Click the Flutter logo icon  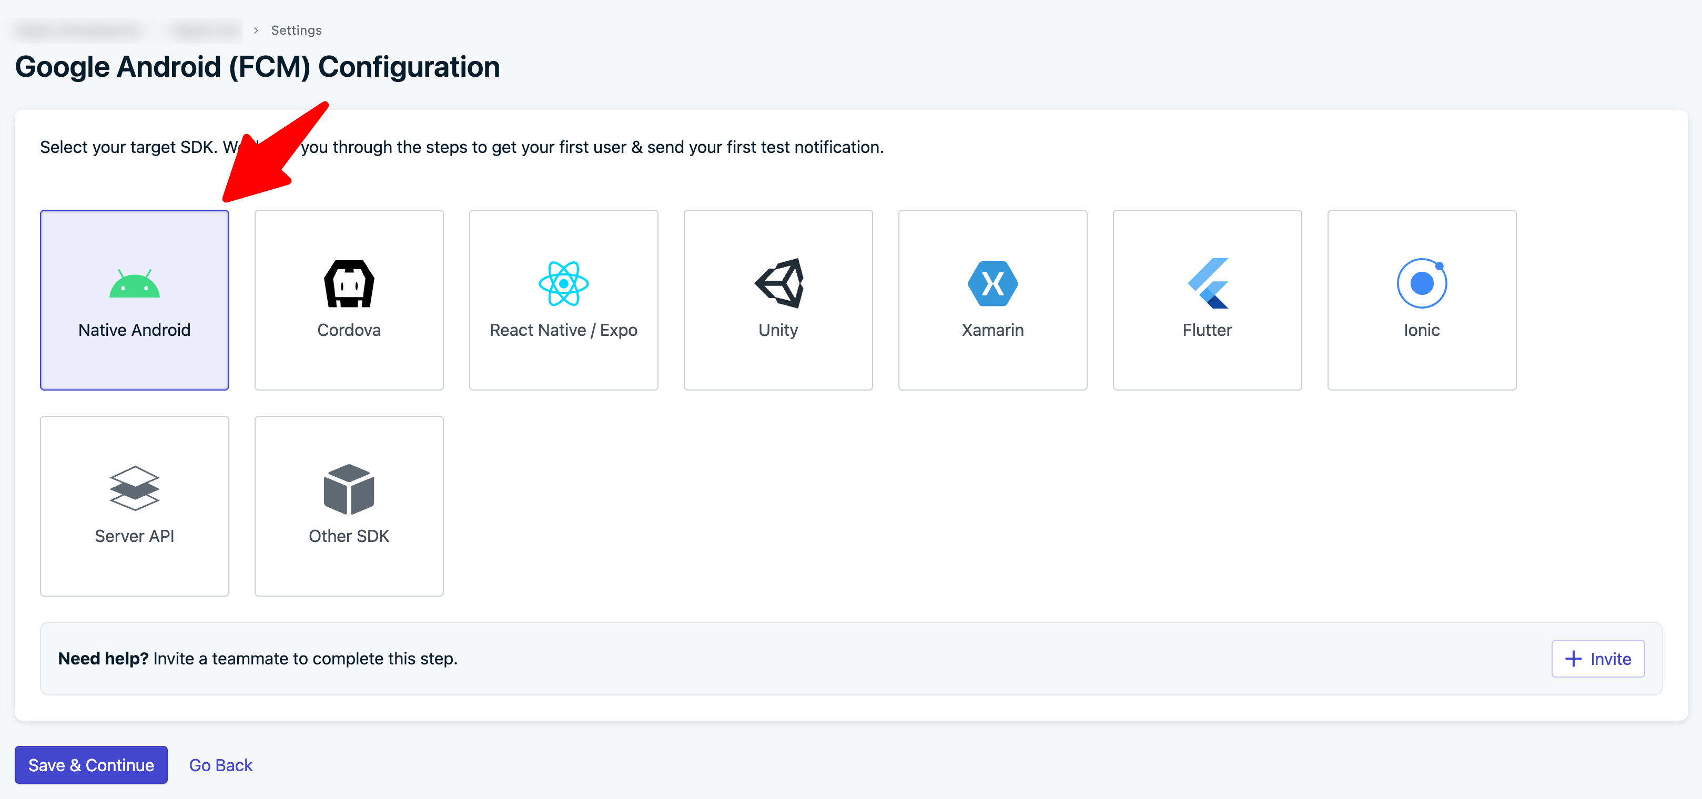(x=1208, y=283)
